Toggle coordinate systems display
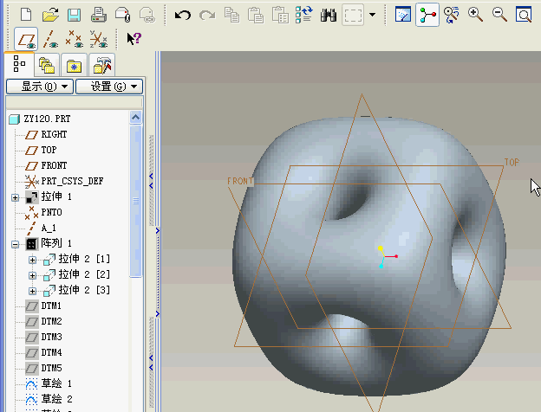Image resolution: width=541 pixels, height=412 pixels. pos(99,38)
